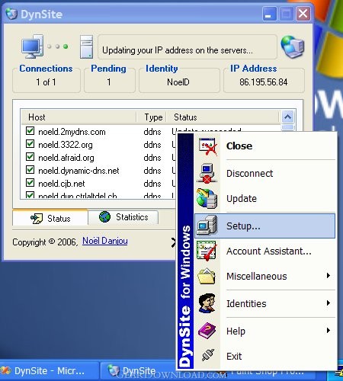Switch to the Status tab
This screenshot has height=381, width=343.
pyautogui.click(x=50, y=218)
